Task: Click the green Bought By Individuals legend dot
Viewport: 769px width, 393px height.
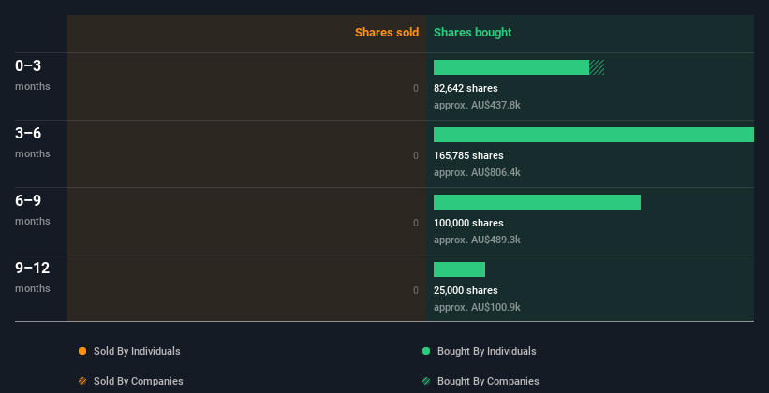Action: point(426,351)
